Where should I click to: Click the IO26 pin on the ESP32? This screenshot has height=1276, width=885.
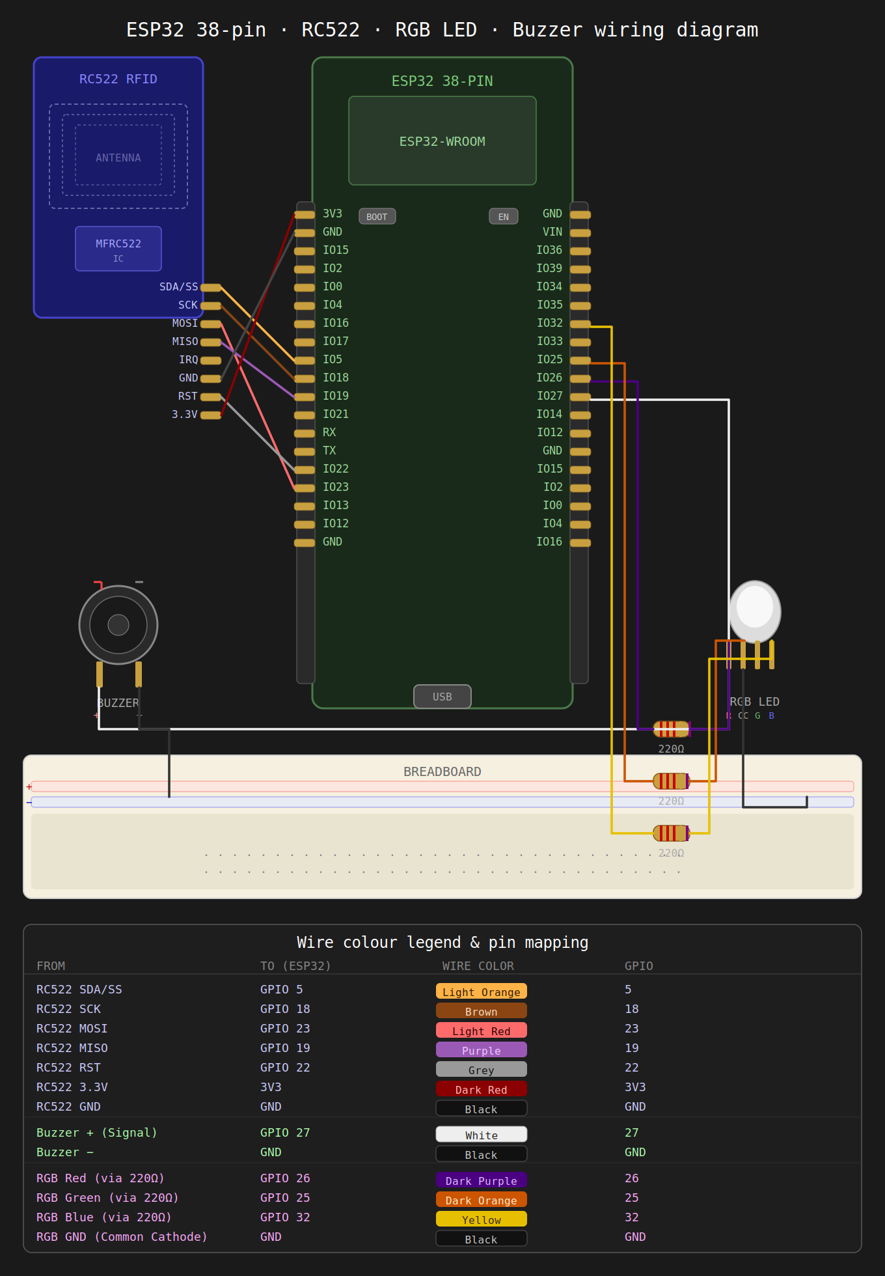pos(580,379)
